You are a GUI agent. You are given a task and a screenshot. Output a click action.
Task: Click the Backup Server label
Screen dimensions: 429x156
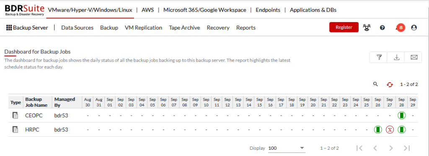[x=30, y=28]
